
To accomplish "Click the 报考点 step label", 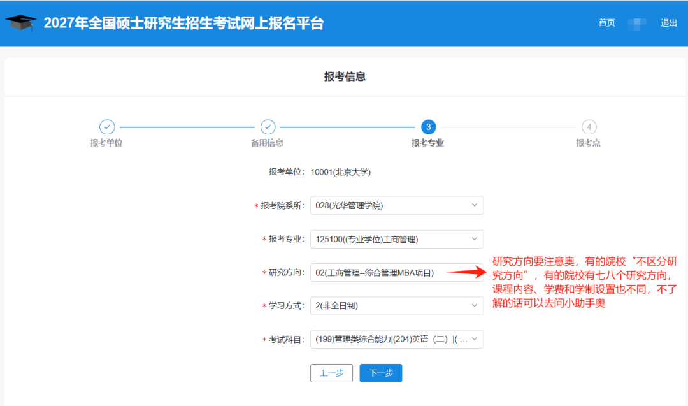I will (x=589, y=143).
